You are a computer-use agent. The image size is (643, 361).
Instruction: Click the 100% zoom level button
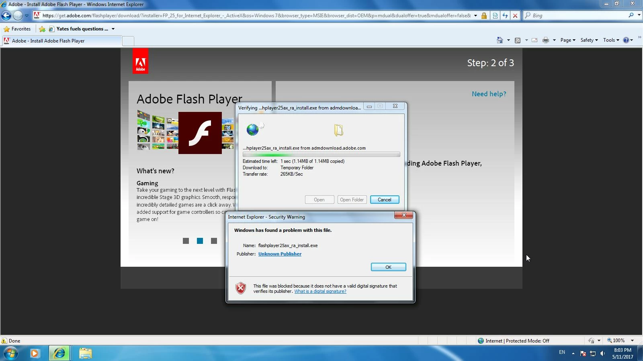pyautogui.click(x=616, y=341)
